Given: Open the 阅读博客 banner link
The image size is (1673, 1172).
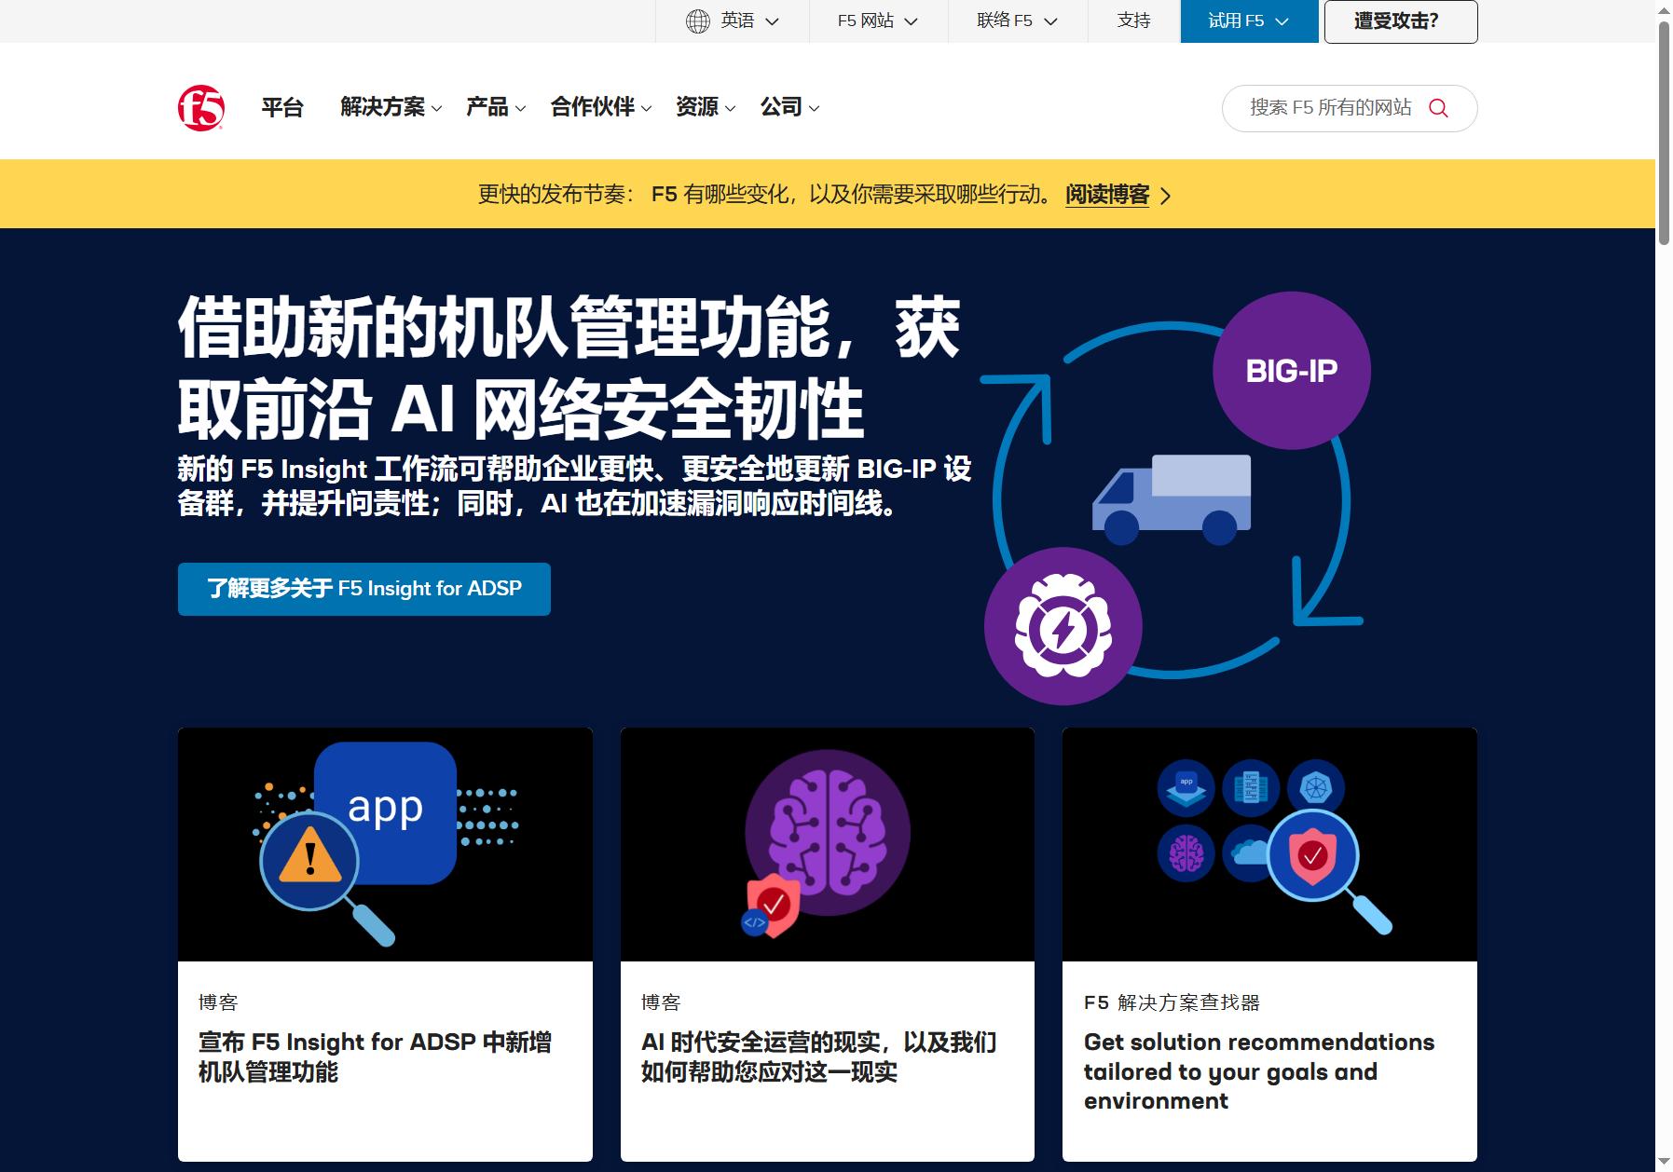Looking at the screenshot, I should (1107, 195).
